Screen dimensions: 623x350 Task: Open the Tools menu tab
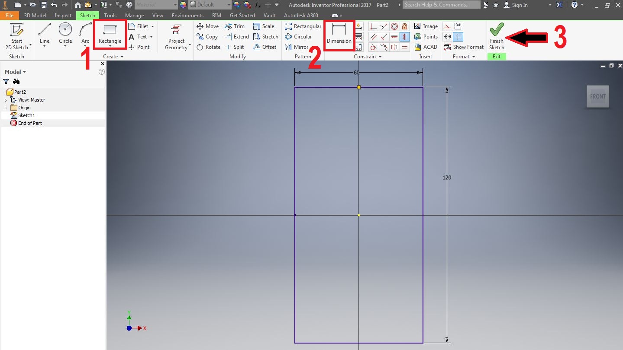pyautogui.click(x=110, y=15)
